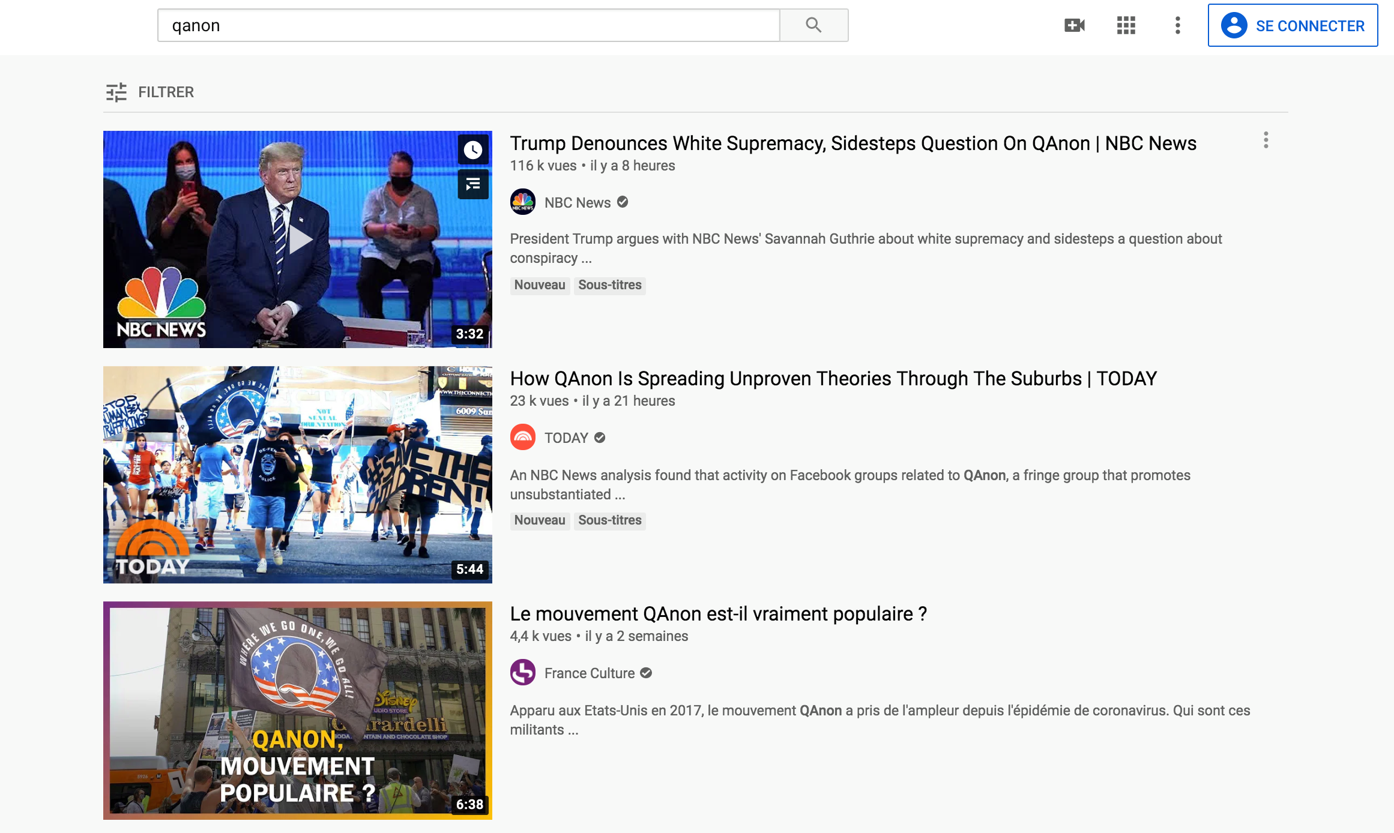Open the YouTube settings three-dot icon

[x=1177, y=25]
